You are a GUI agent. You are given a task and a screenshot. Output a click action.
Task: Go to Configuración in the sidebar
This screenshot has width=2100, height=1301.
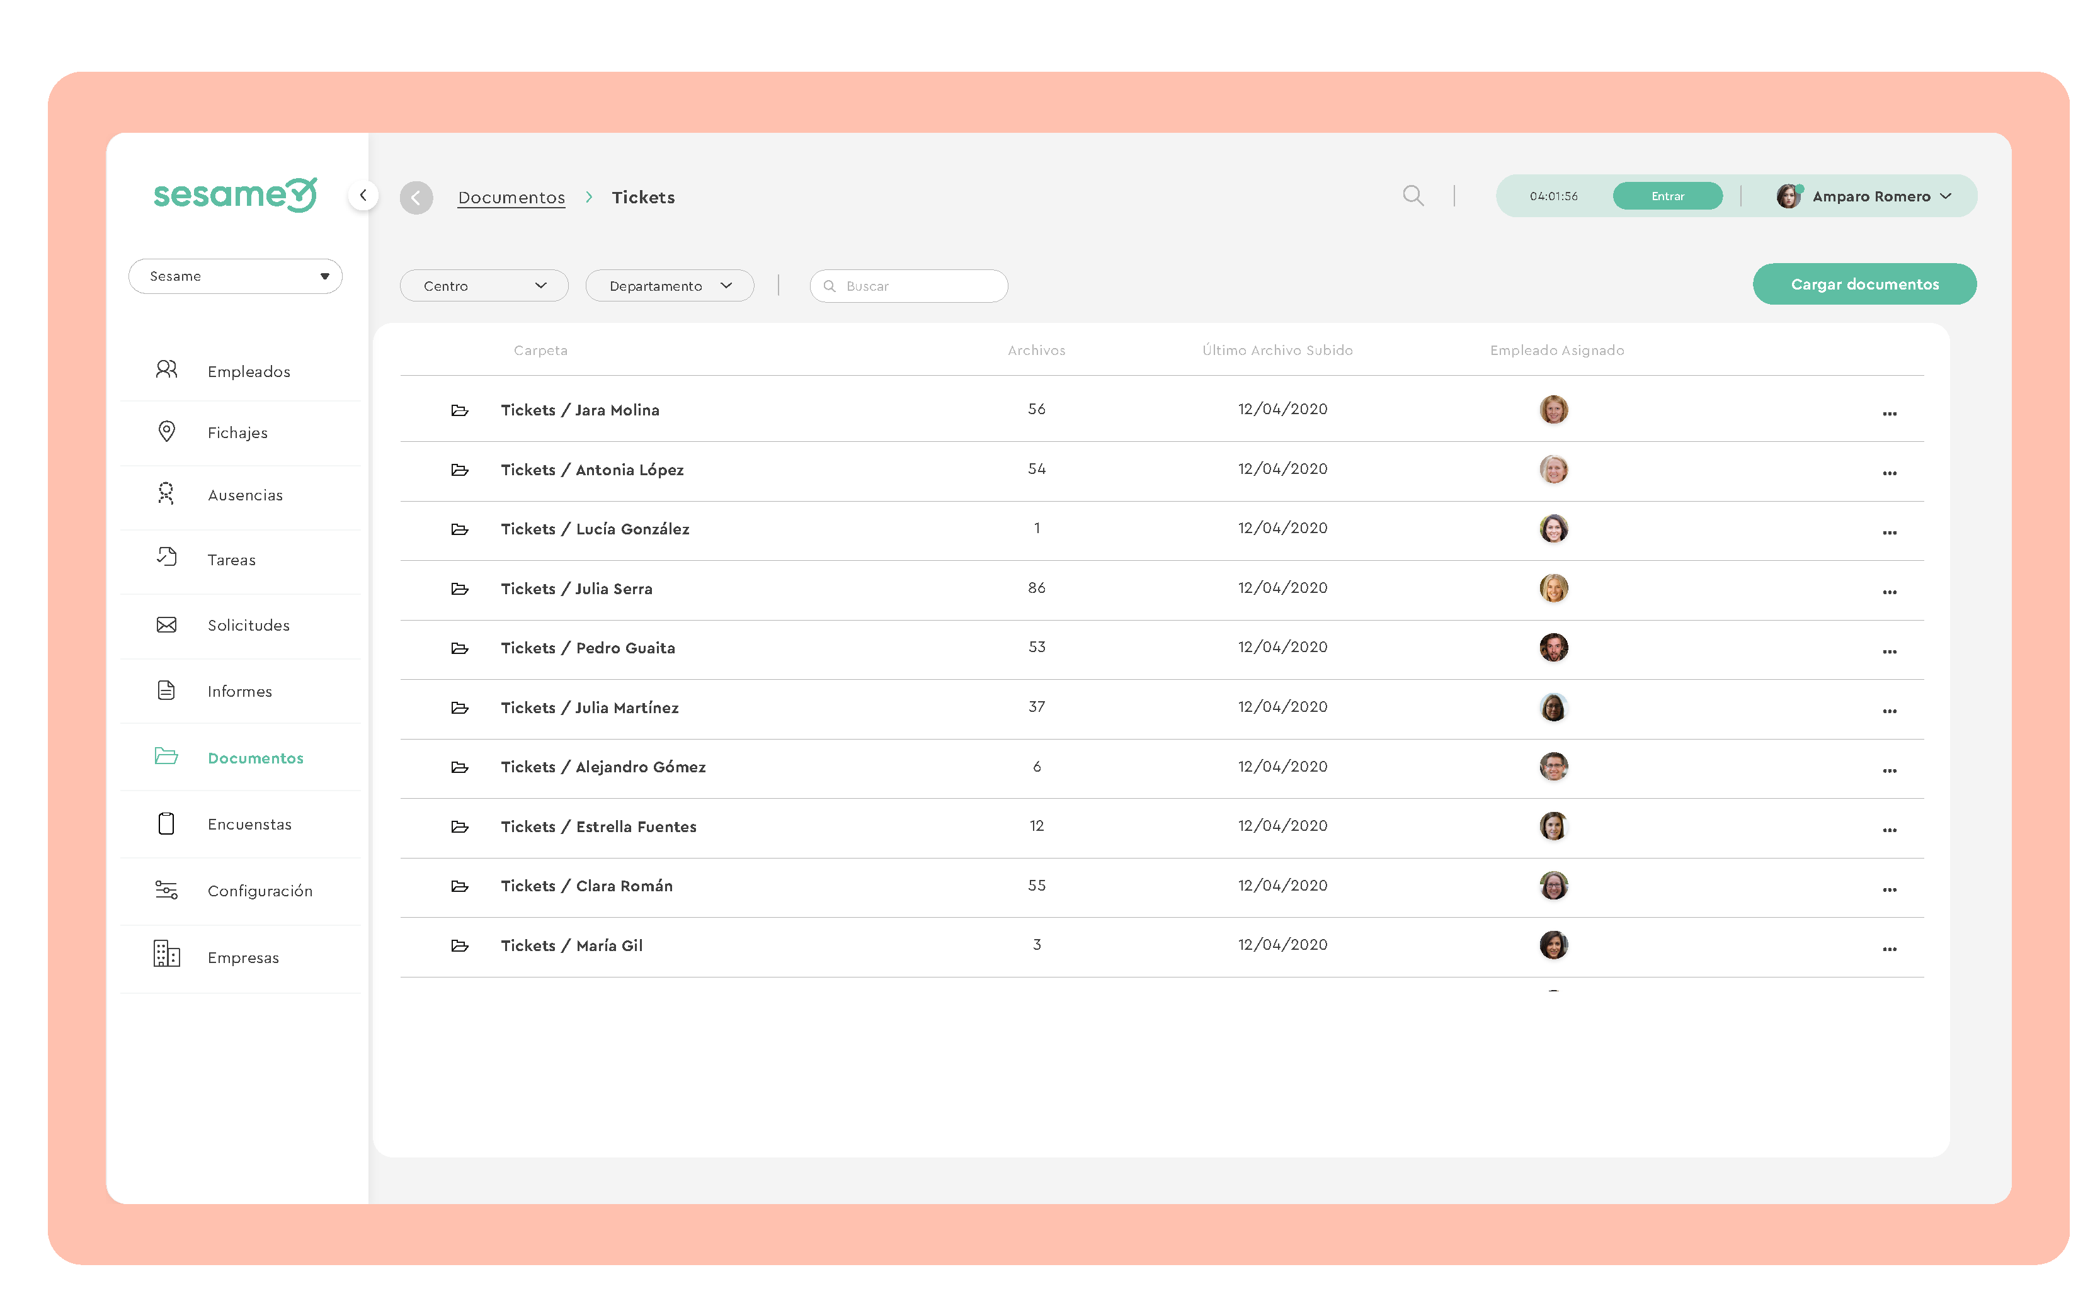260,891
